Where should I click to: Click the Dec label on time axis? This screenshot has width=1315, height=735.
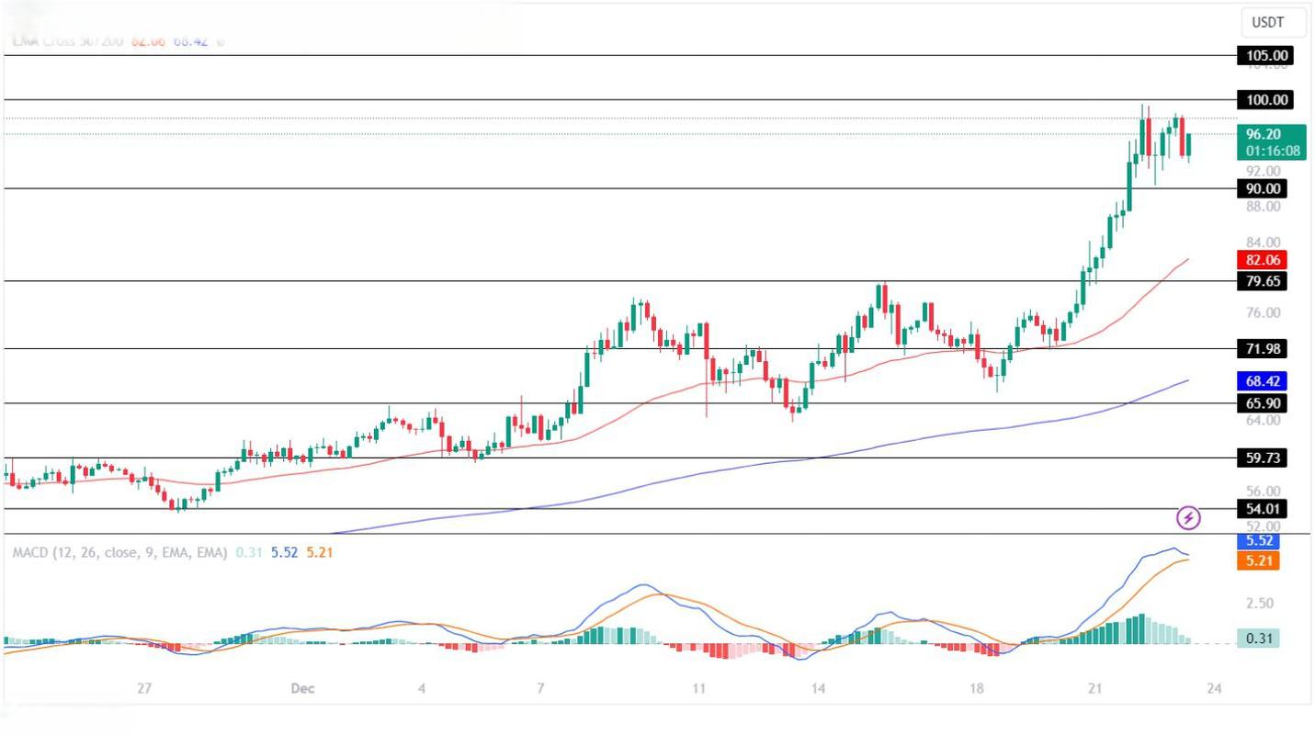click(302, 688)
